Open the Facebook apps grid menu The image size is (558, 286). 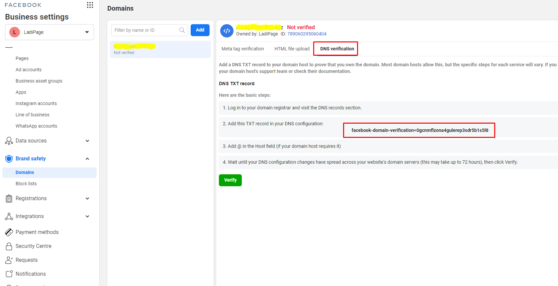[x=90, y=5]
